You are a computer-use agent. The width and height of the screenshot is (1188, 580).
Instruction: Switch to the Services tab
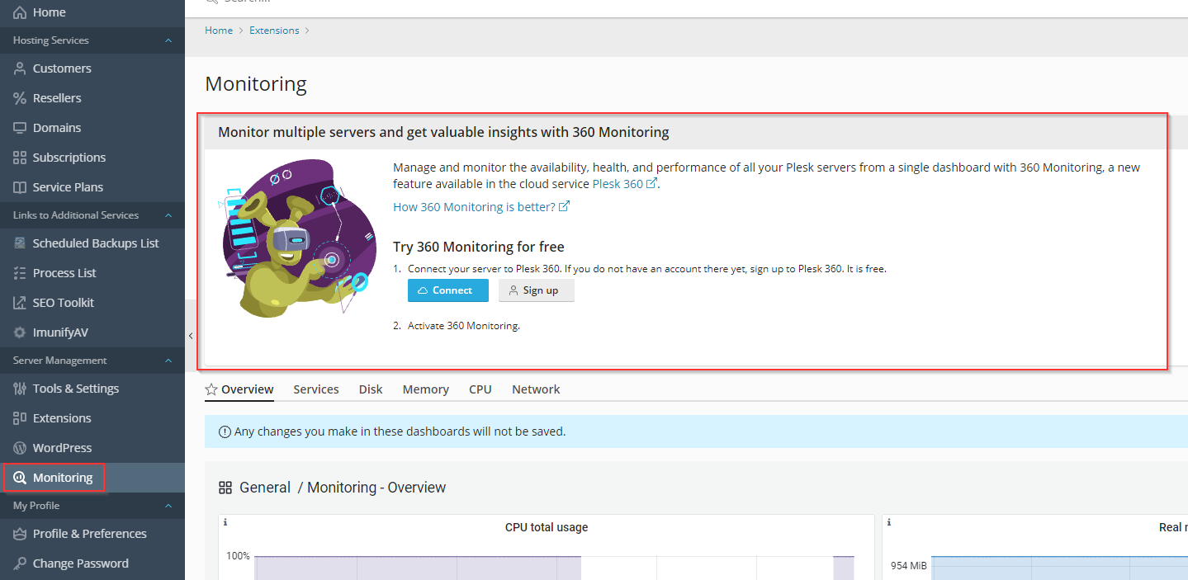[315, 389]
